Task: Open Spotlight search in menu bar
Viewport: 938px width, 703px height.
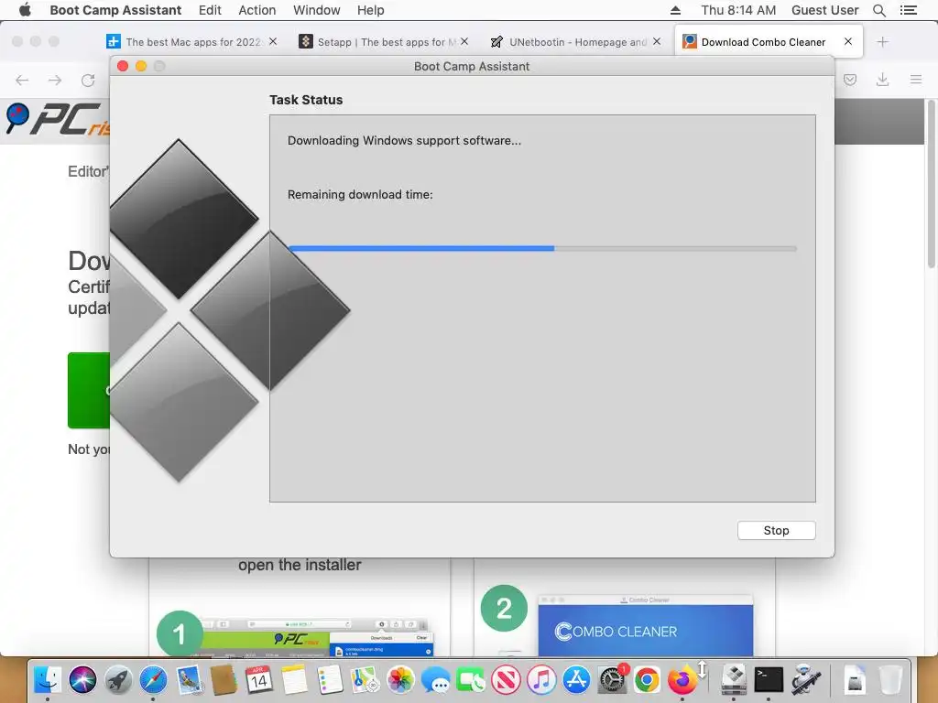Action: coord(879,10)
